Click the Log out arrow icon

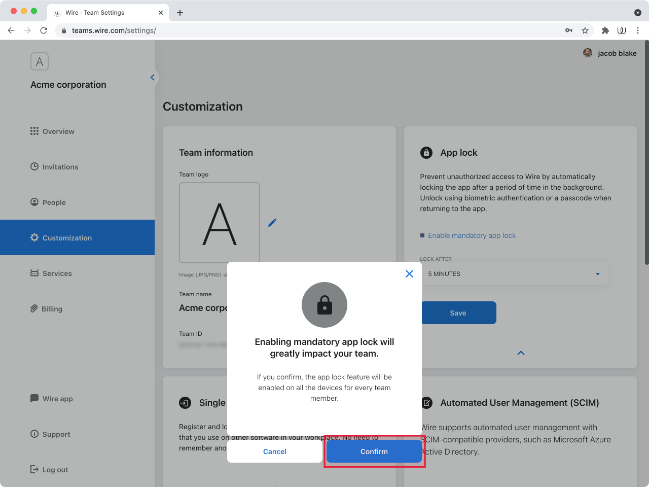tap(34, 469)
